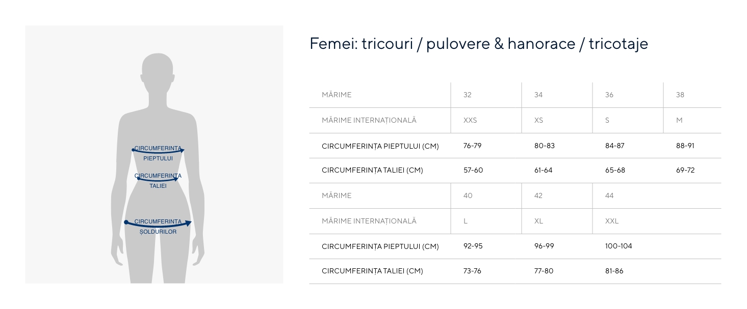The width and height of the screenshot is (747, 309).
Task: Click the waist circumference arrow on silhouette
Action: coord(158,180)
